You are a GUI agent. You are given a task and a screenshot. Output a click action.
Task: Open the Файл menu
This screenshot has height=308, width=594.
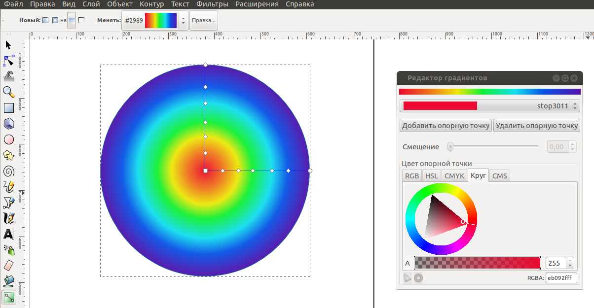click(x=13, y=4)
